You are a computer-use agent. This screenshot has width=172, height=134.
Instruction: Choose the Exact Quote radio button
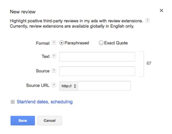pos(101,43)
